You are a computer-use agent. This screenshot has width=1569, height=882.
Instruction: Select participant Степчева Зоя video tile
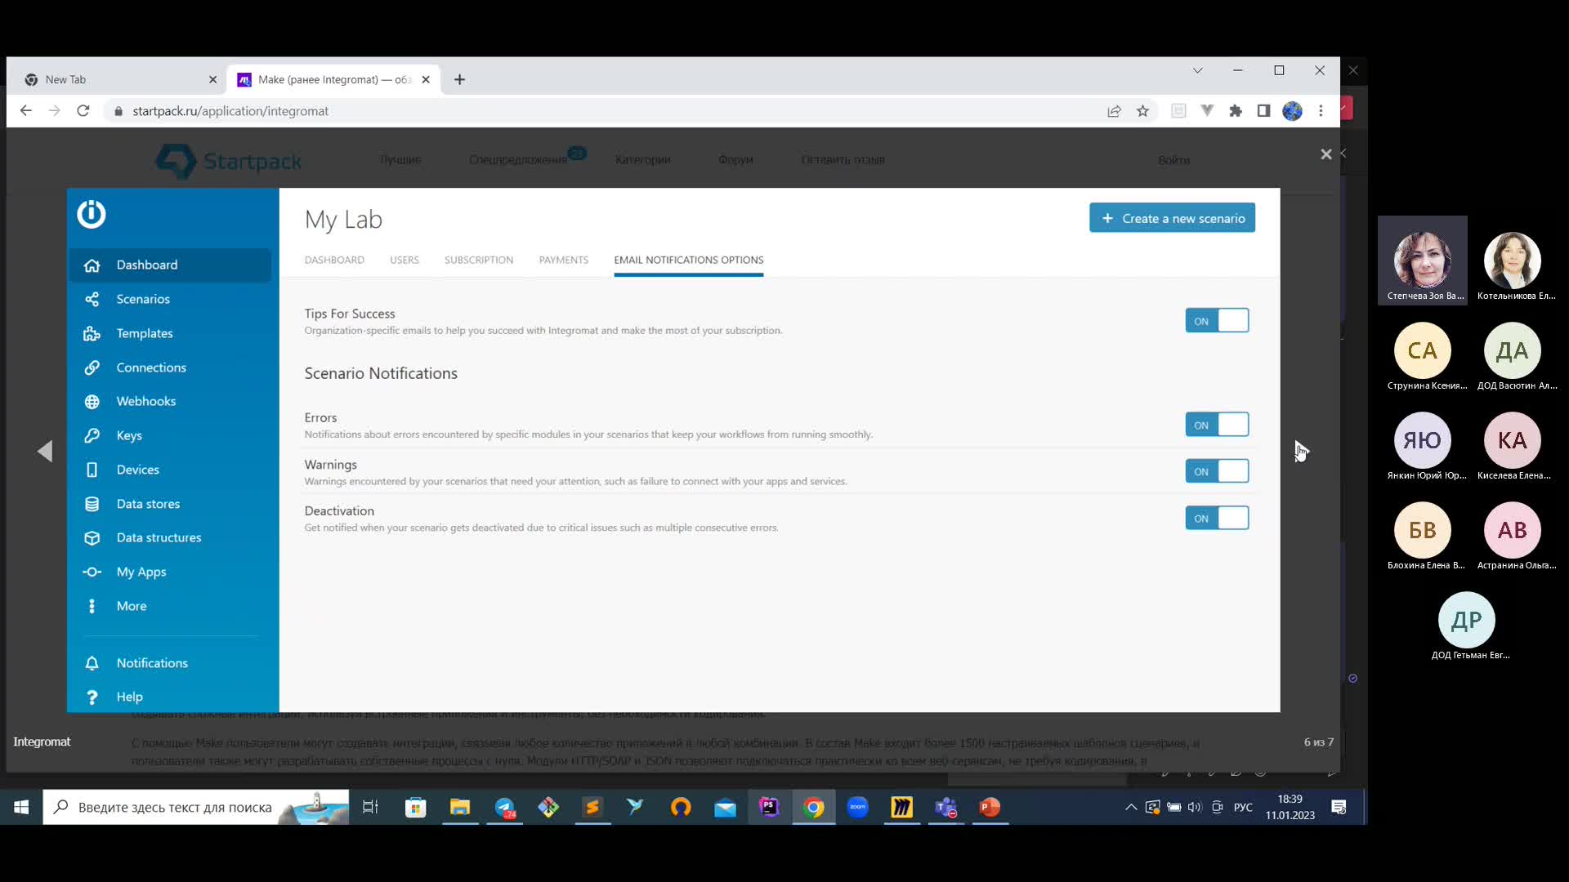(x=1423, y=261)
